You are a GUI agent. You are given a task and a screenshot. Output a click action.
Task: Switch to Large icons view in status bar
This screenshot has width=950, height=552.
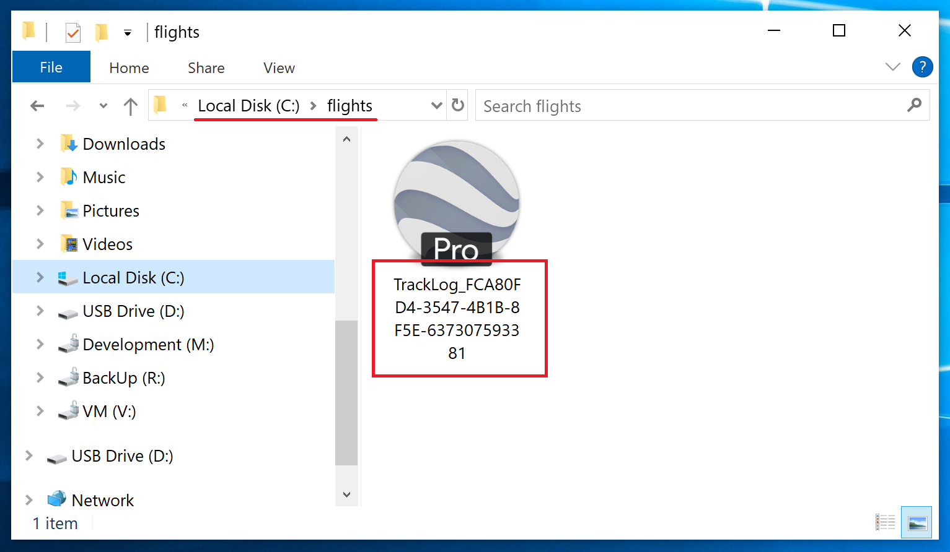[x=917, y=523]
